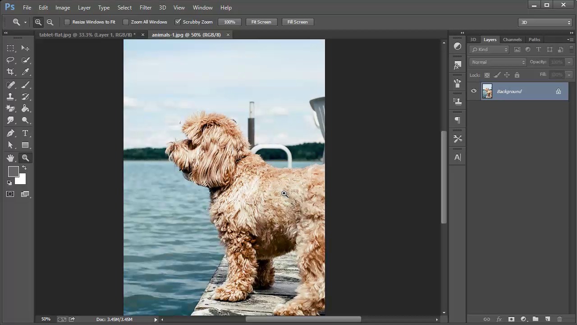This screenshot has width=577, height=325.
Task: Select the Pen tool
Action: coord(10,133)
